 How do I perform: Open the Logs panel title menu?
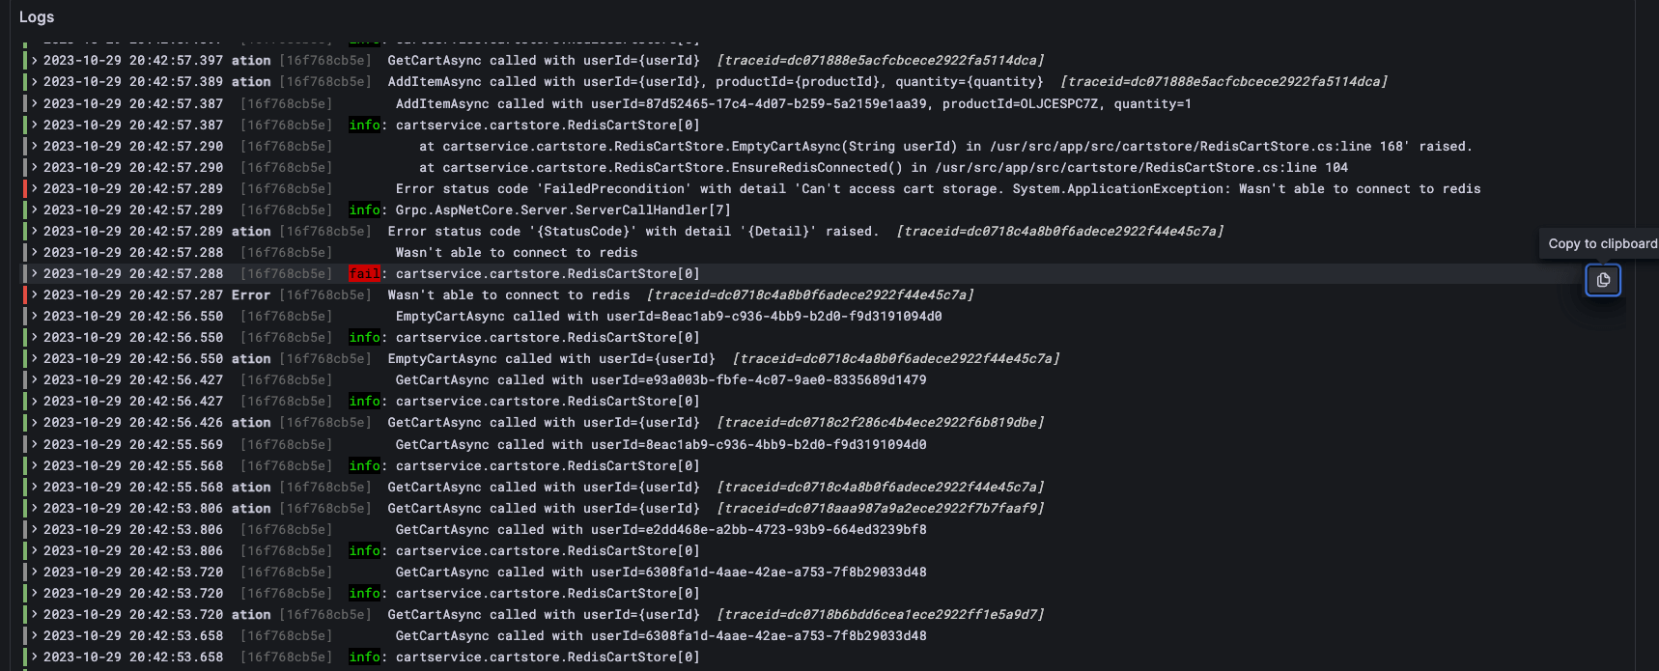pos(35,16)
